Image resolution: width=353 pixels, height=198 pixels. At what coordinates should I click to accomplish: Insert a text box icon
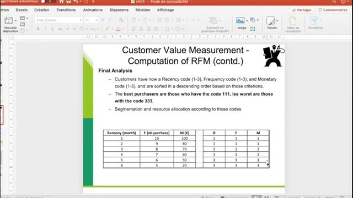(x=253, y=29)
